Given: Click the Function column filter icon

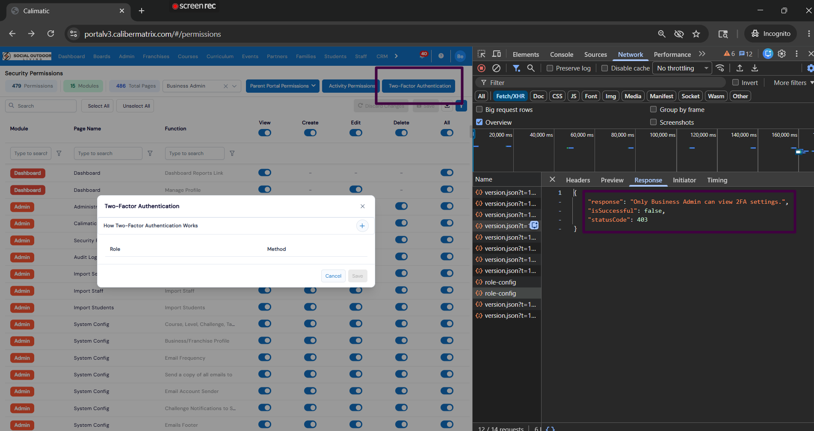Looking at the screenshot, I should pos(232,153).
